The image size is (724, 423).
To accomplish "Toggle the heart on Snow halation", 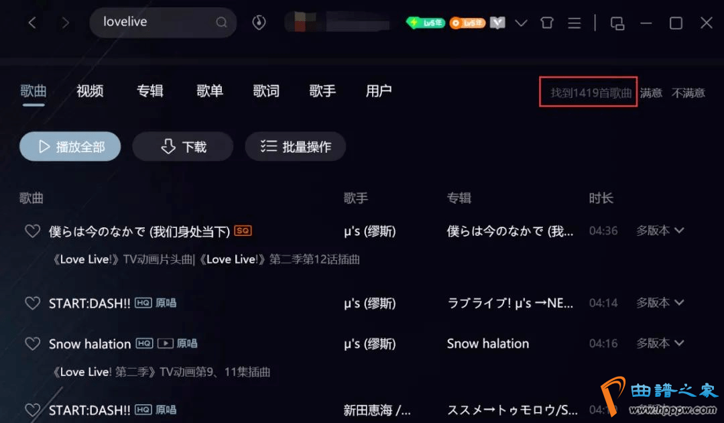I will 32,344.
